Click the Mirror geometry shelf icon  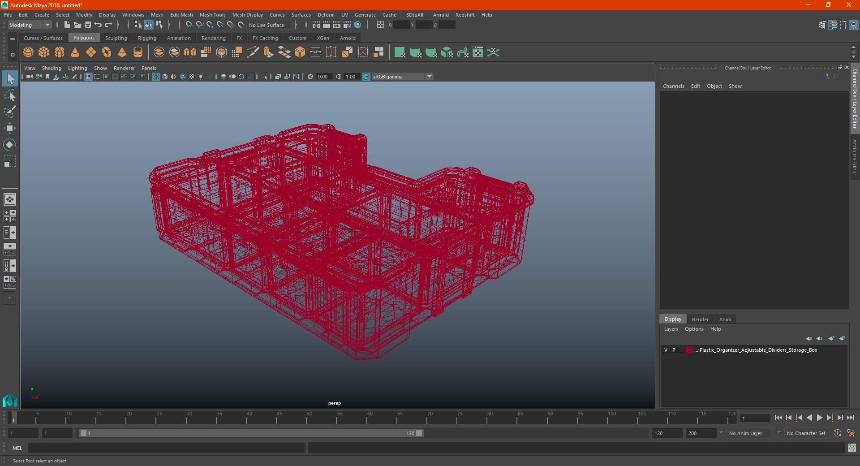190,52
